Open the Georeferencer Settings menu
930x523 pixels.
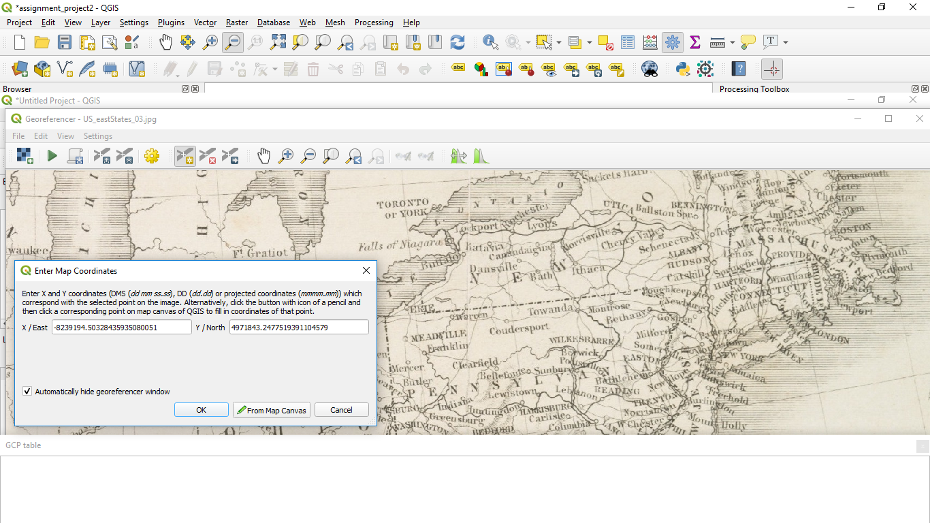click(98, 136)
